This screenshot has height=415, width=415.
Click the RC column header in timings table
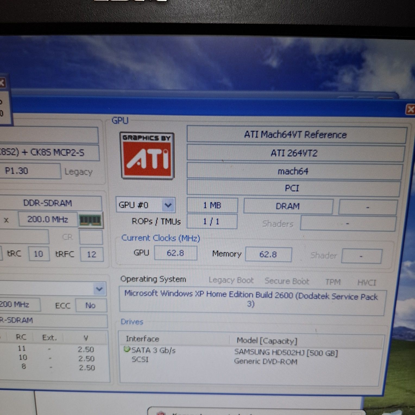tap(21, 337)
